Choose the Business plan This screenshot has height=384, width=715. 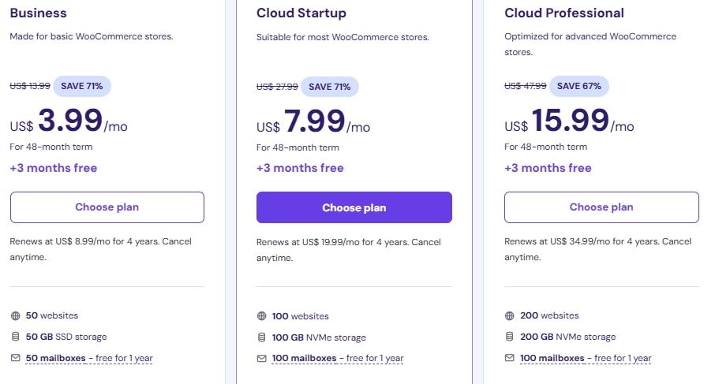(107, 207)
